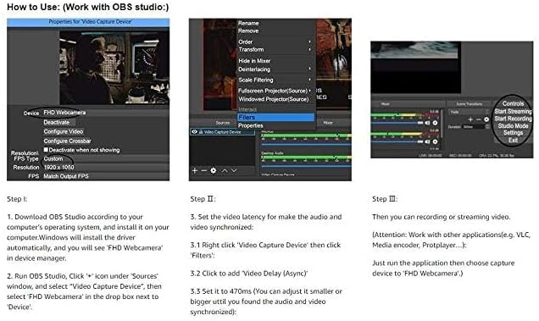Click Start Streaming in Controls
The width and height of the screenshot is (539, 321).
point(513,111)
